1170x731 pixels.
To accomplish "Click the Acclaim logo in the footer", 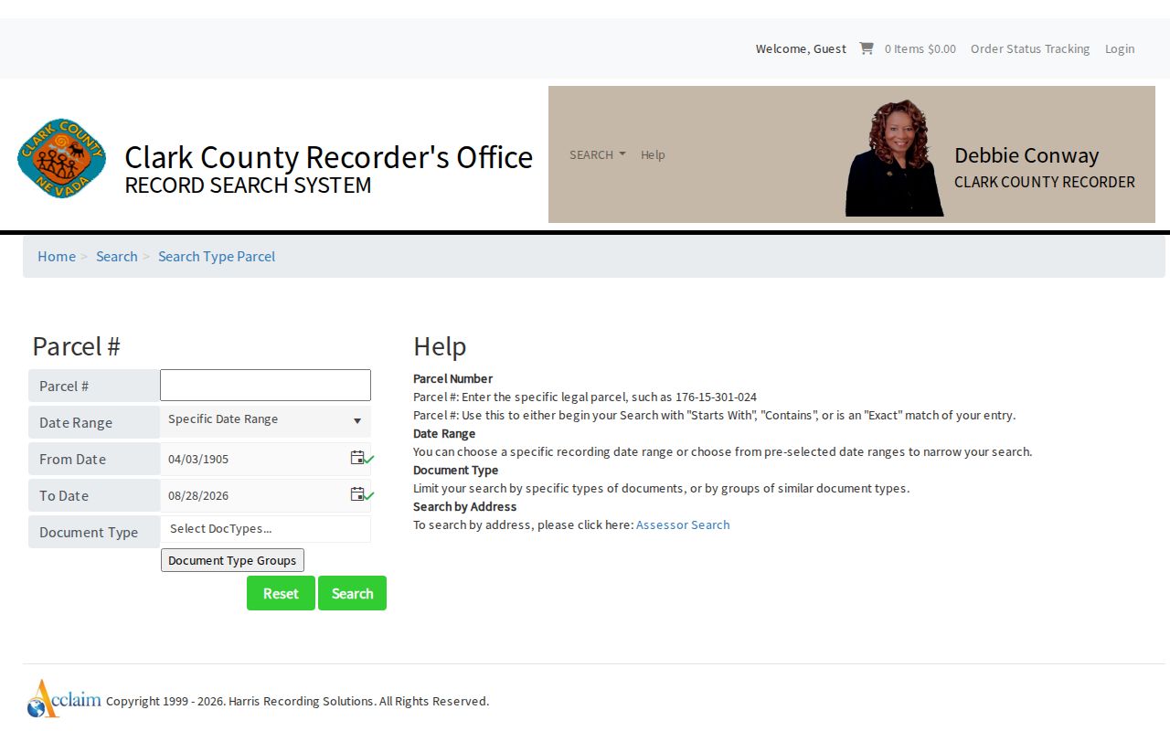I will [x=64, y=698].
